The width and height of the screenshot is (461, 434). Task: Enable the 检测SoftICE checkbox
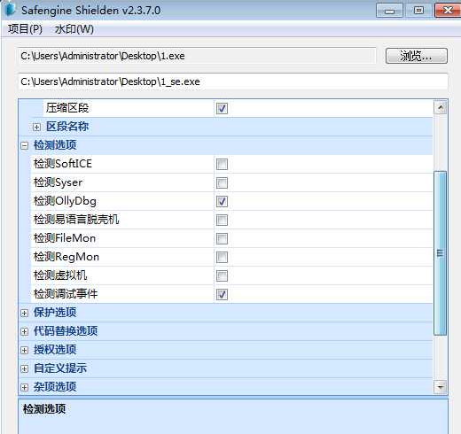pyautogui.click(x=222, y=164)
